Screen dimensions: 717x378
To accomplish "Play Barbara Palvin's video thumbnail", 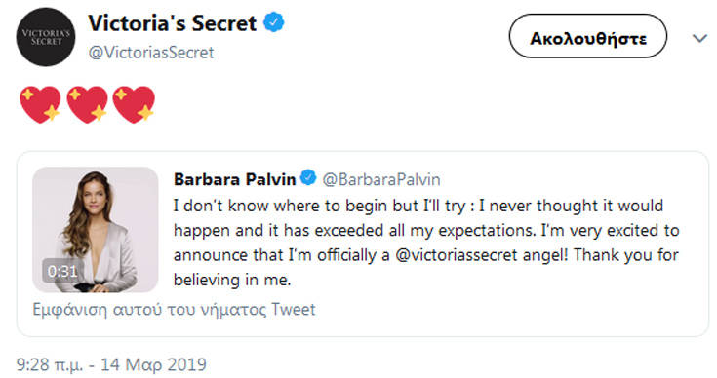I will click(96, 230).
